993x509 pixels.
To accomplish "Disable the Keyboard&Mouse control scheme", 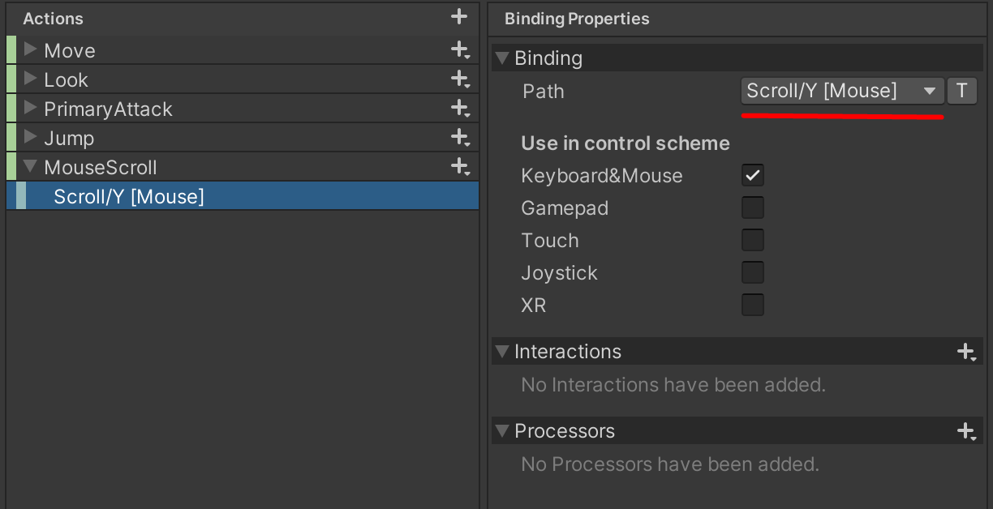I will (x=752, y=175).
